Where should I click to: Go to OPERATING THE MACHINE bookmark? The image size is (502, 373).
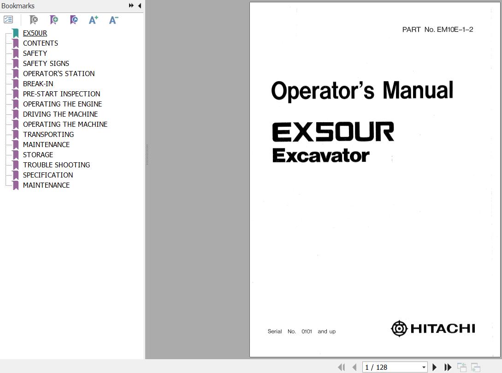coord(65,124)
